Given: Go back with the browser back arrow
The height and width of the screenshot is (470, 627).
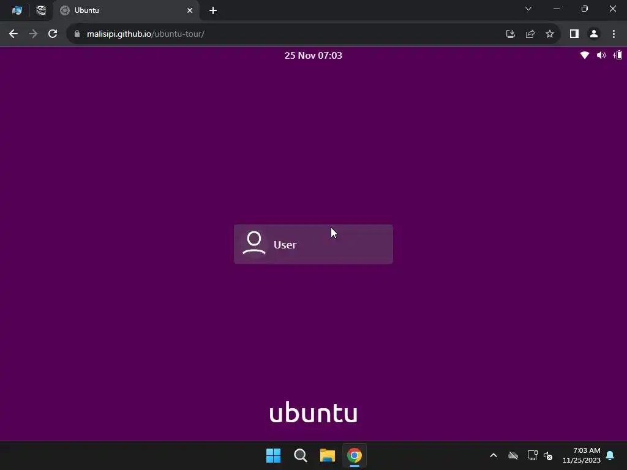Looking at the screenshot, I should [13, 34].
